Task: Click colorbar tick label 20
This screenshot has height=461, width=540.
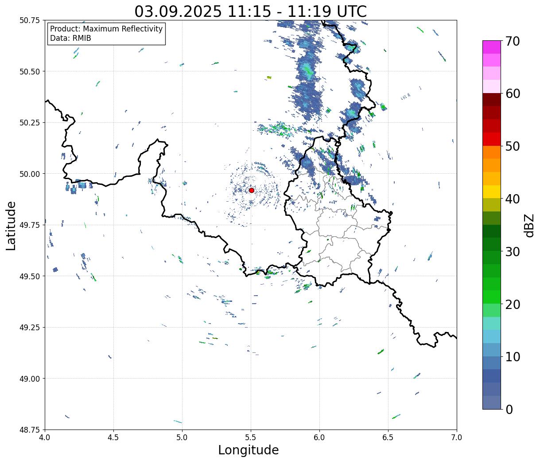Action: point(512,305)
